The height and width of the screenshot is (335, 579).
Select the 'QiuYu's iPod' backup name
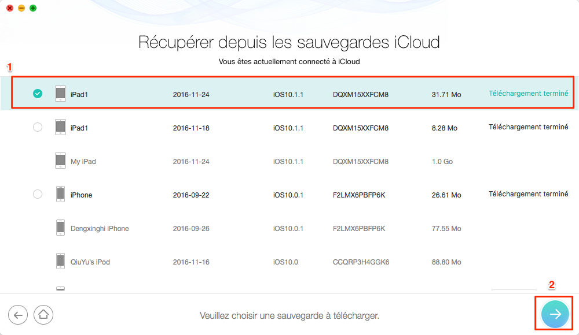pos(90,262)
